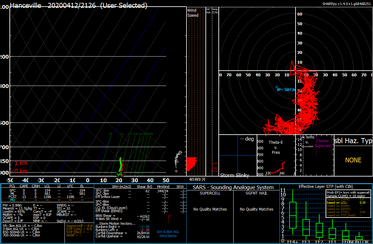Select the FCST parcel row
The height and width of the screenshot is (244, 373).
click(x=48, y=197)
